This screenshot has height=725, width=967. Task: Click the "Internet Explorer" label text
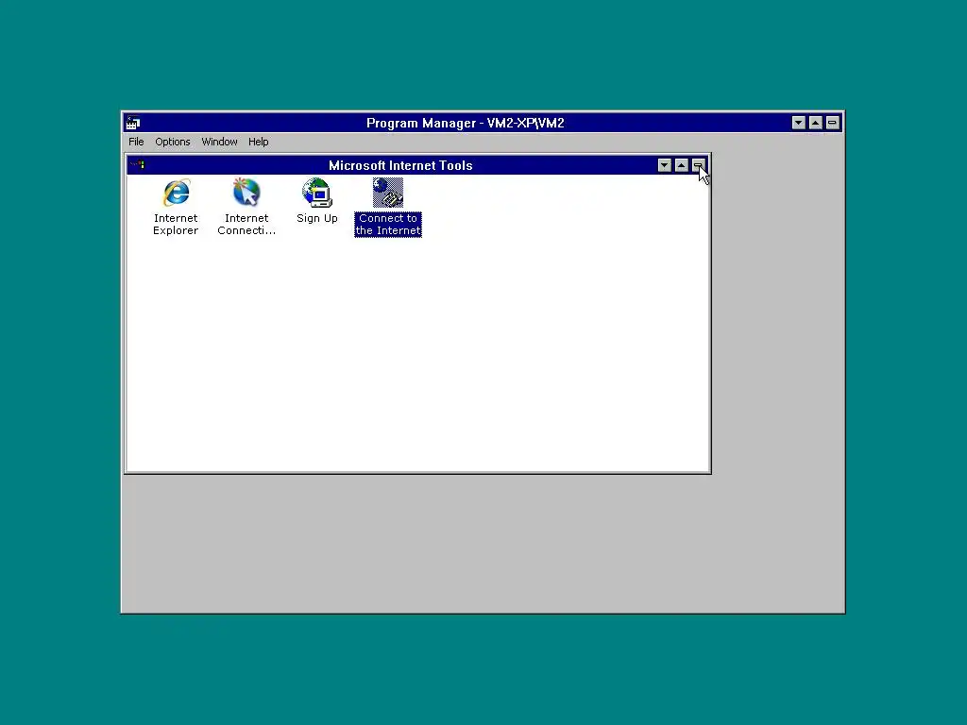[176, 225]
